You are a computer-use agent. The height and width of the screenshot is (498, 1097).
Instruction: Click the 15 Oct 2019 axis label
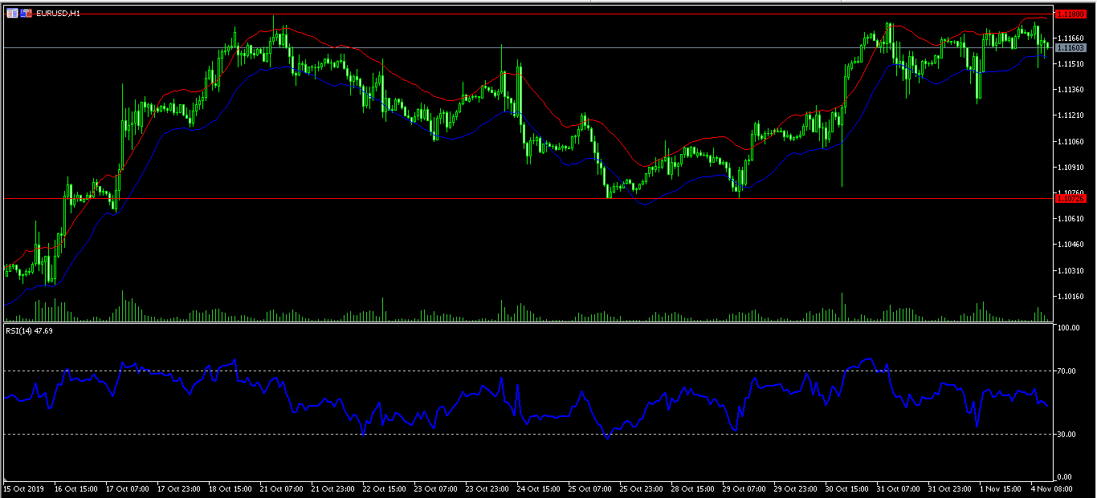click(25, 488)
